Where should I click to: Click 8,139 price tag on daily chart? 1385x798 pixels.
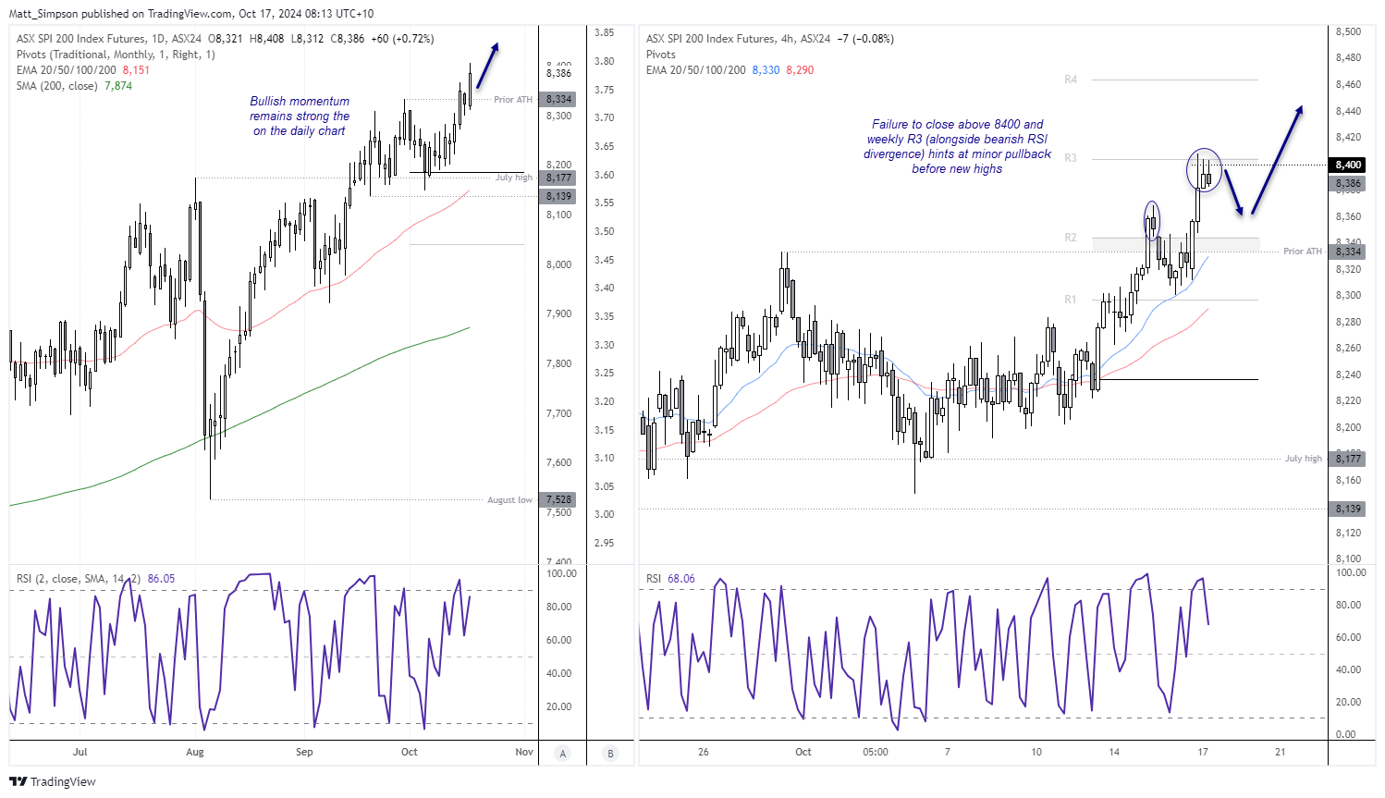point(558,196)
